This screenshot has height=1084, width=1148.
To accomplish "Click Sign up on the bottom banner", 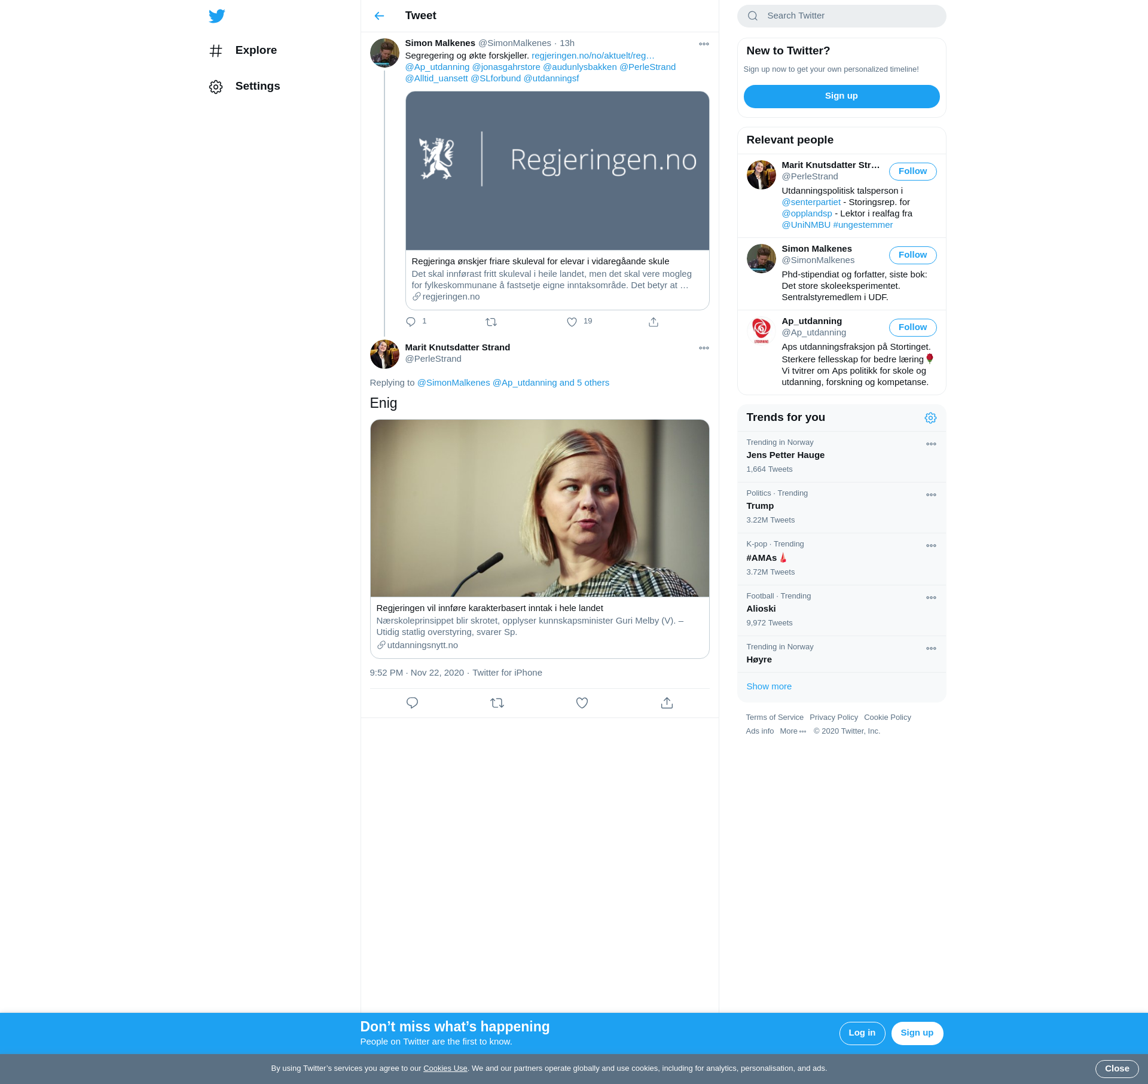I will pyautogui.click(x=917, y=1033).
